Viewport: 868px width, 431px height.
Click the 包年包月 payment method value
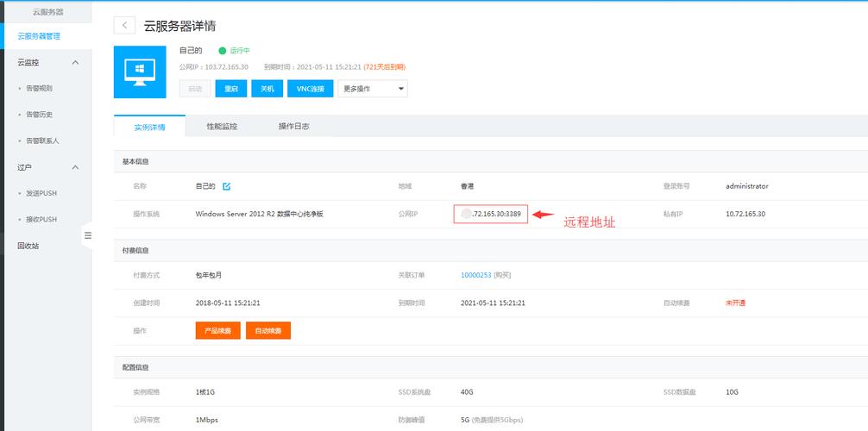(x=209, y=275)
